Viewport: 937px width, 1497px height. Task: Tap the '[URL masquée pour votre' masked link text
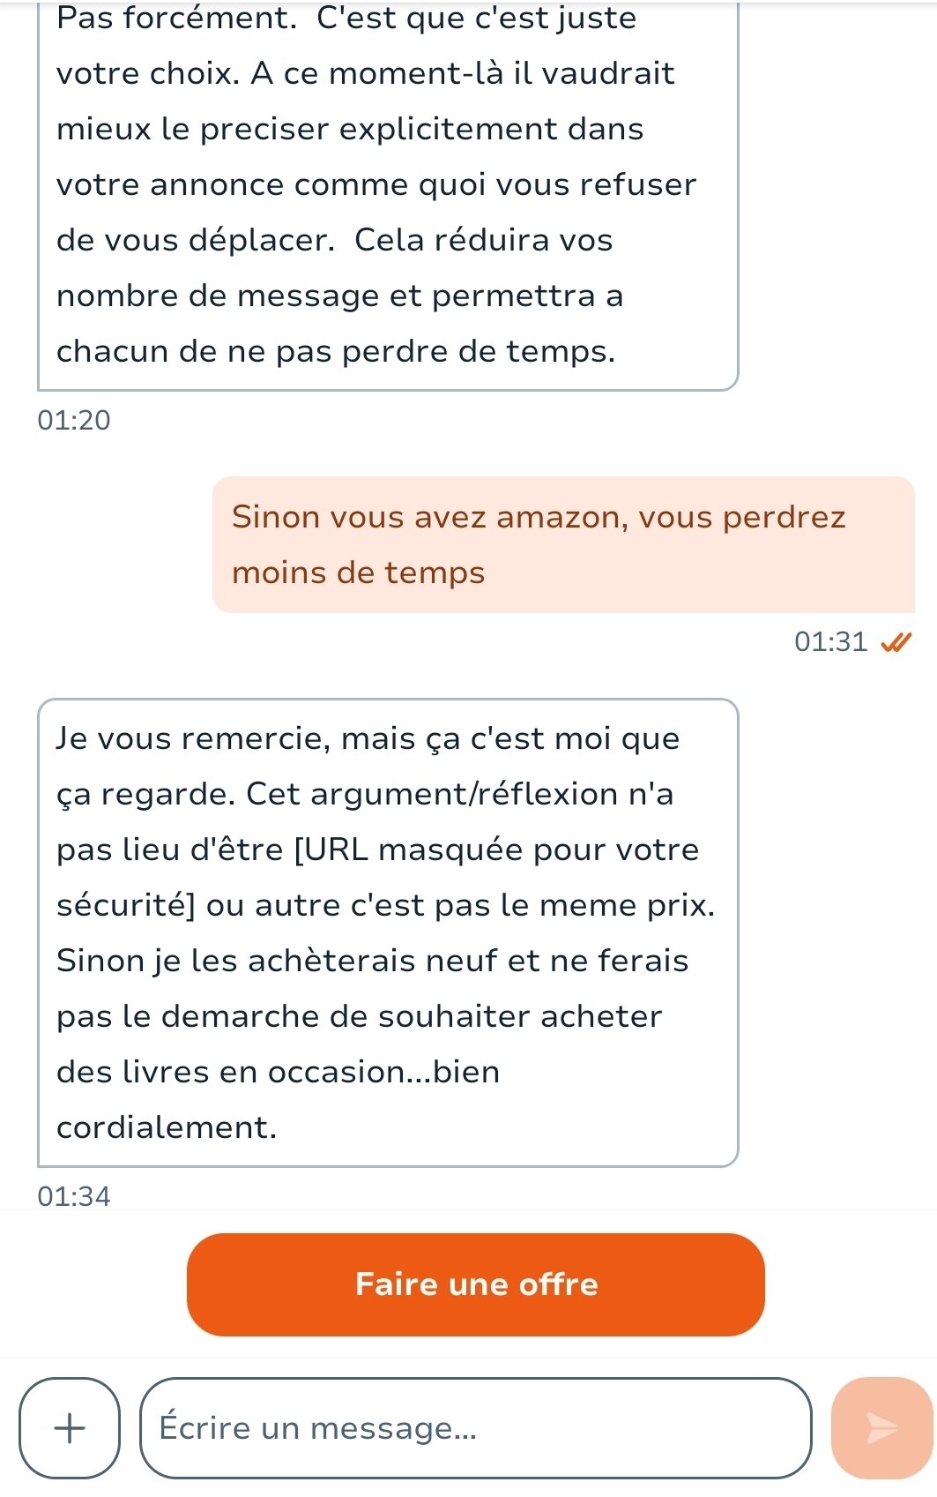pos(496,850)
